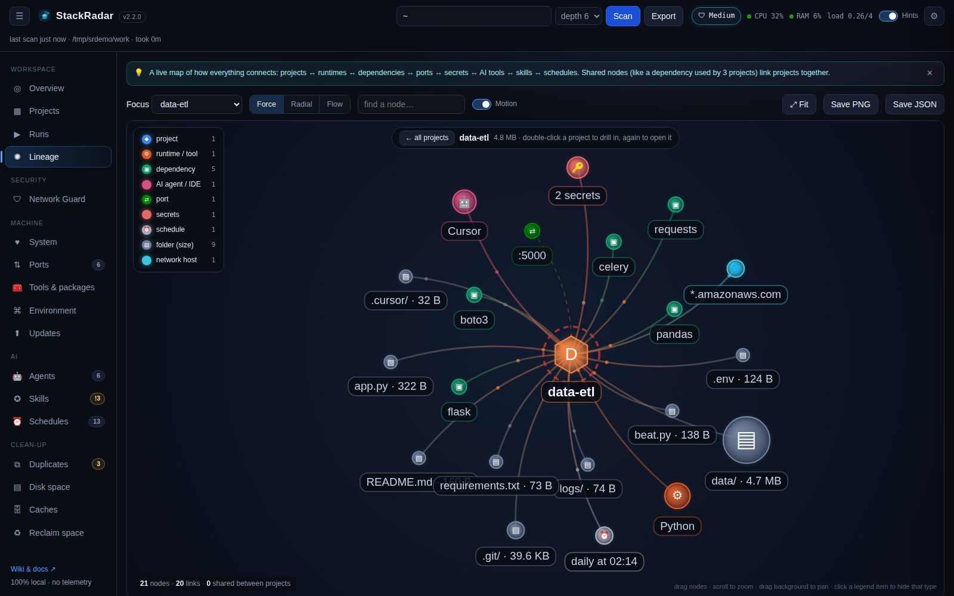Go back to all projects
Image resolution: width=954 pixels, height=596 pixels.
(427, 138)
